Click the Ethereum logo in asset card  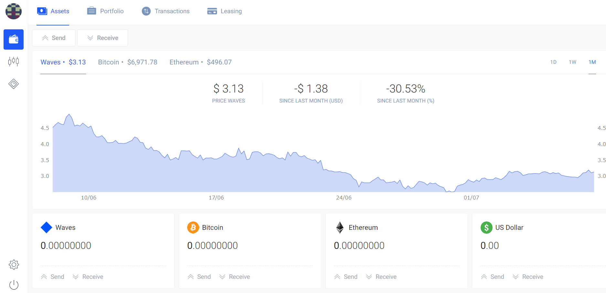point(340,228)
